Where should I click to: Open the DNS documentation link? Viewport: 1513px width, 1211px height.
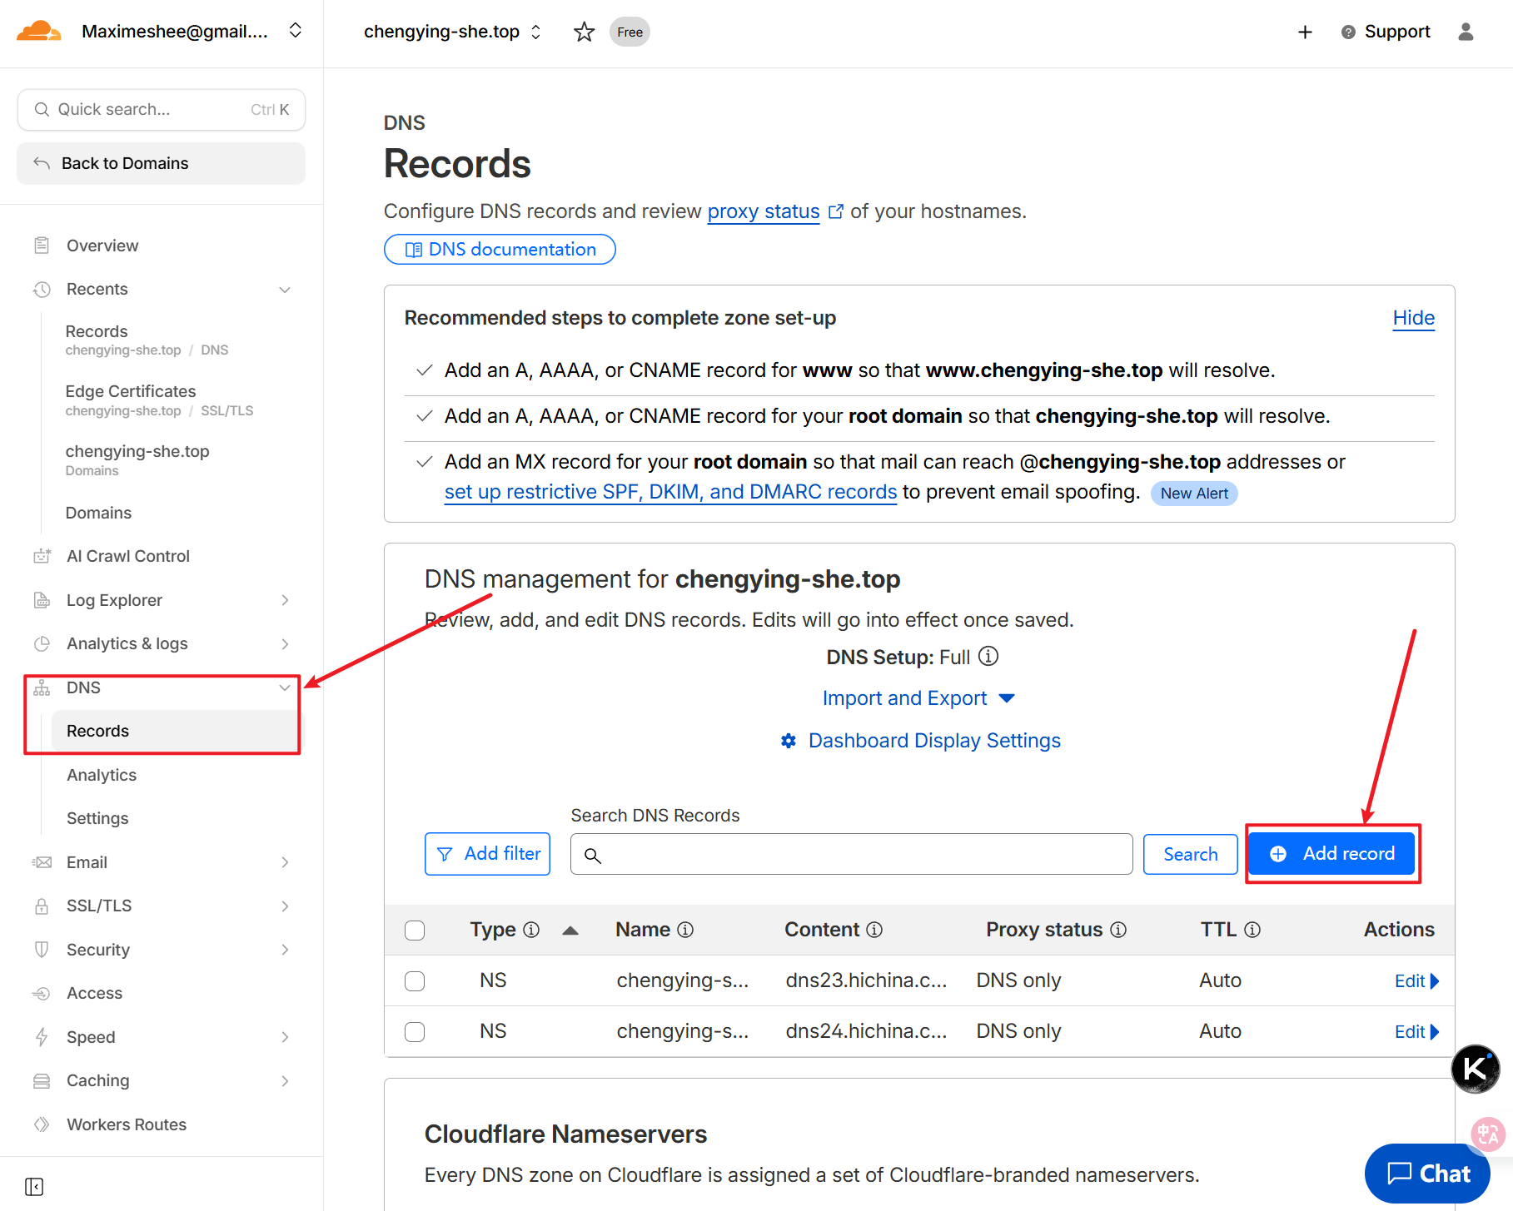point(500,250)
